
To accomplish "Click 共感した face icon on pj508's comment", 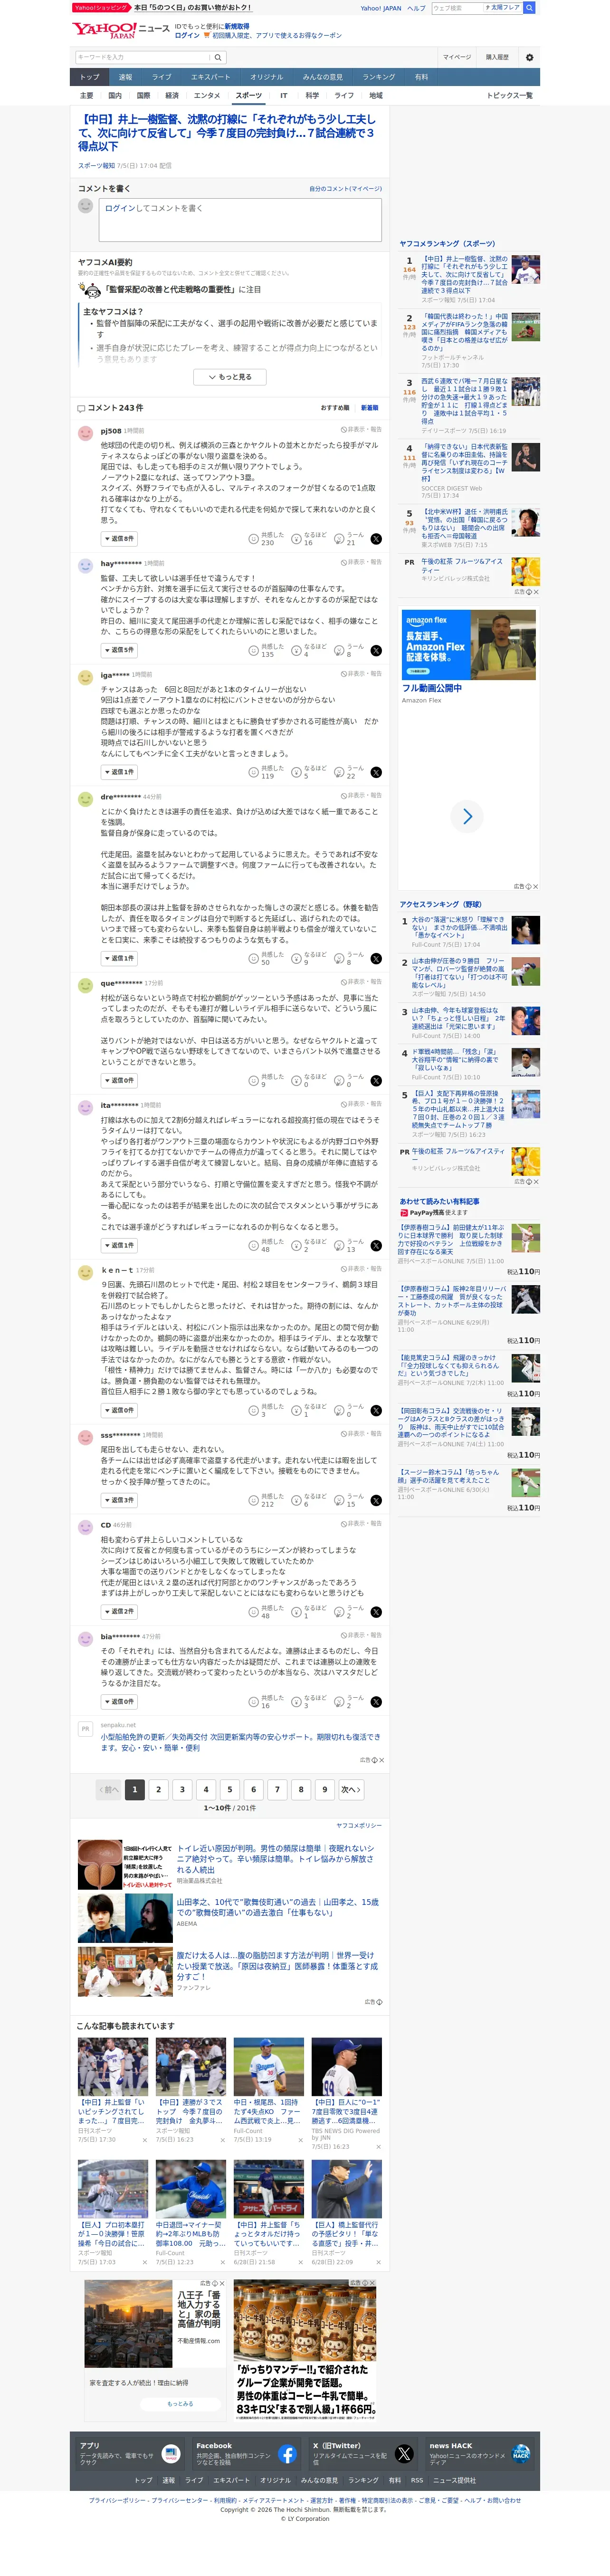I will point(254,539).
